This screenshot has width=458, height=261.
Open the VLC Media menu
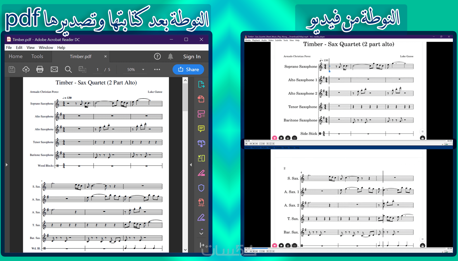pyautogui.click(x=248, y=40)
